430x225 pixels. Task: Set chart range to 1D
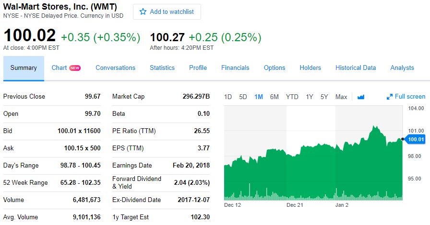tap(228, 97)
